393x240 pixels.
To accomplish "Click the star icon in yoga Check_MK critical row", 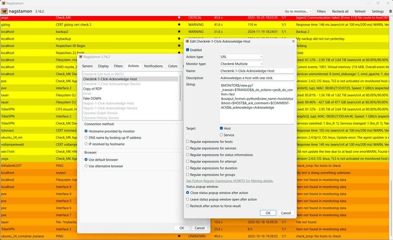I will pos(179,18).
